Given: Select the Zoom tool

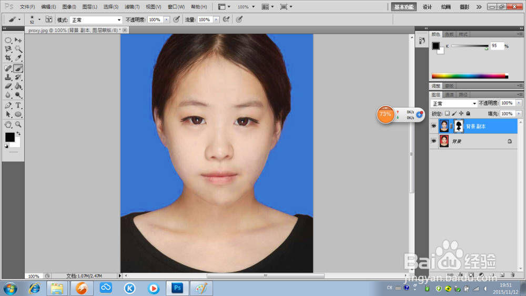Looking at the screenshot, I should point(18,125).
